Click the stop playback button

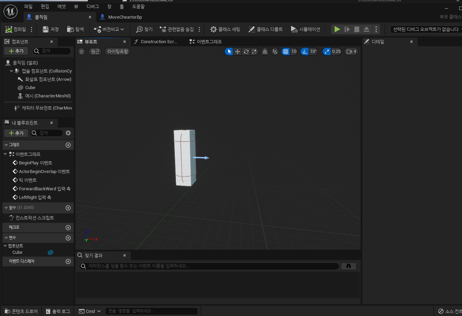(x=357, y=29)
